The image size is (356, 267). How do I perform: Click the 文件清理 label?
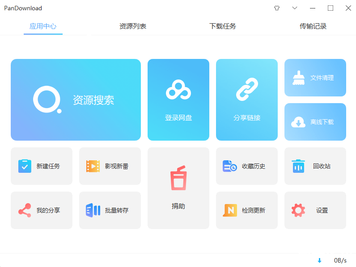point(322,78)
